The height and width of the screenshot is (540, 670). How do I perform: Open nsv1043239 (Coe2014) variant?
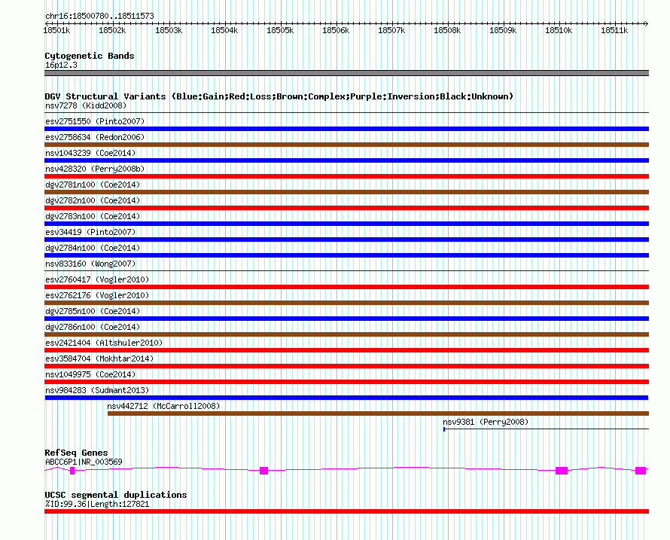[x=90, y=153]
